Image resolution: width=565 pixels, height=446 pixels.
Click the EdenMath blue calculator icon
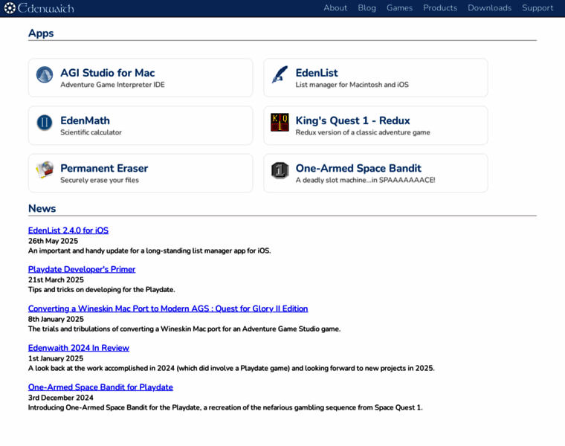pyautogui.click(x=45, y=123)
